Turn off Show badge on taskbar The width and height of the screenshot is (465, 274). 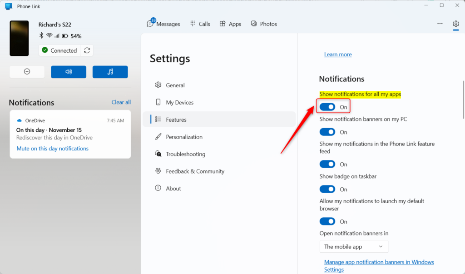coord(327,189)
